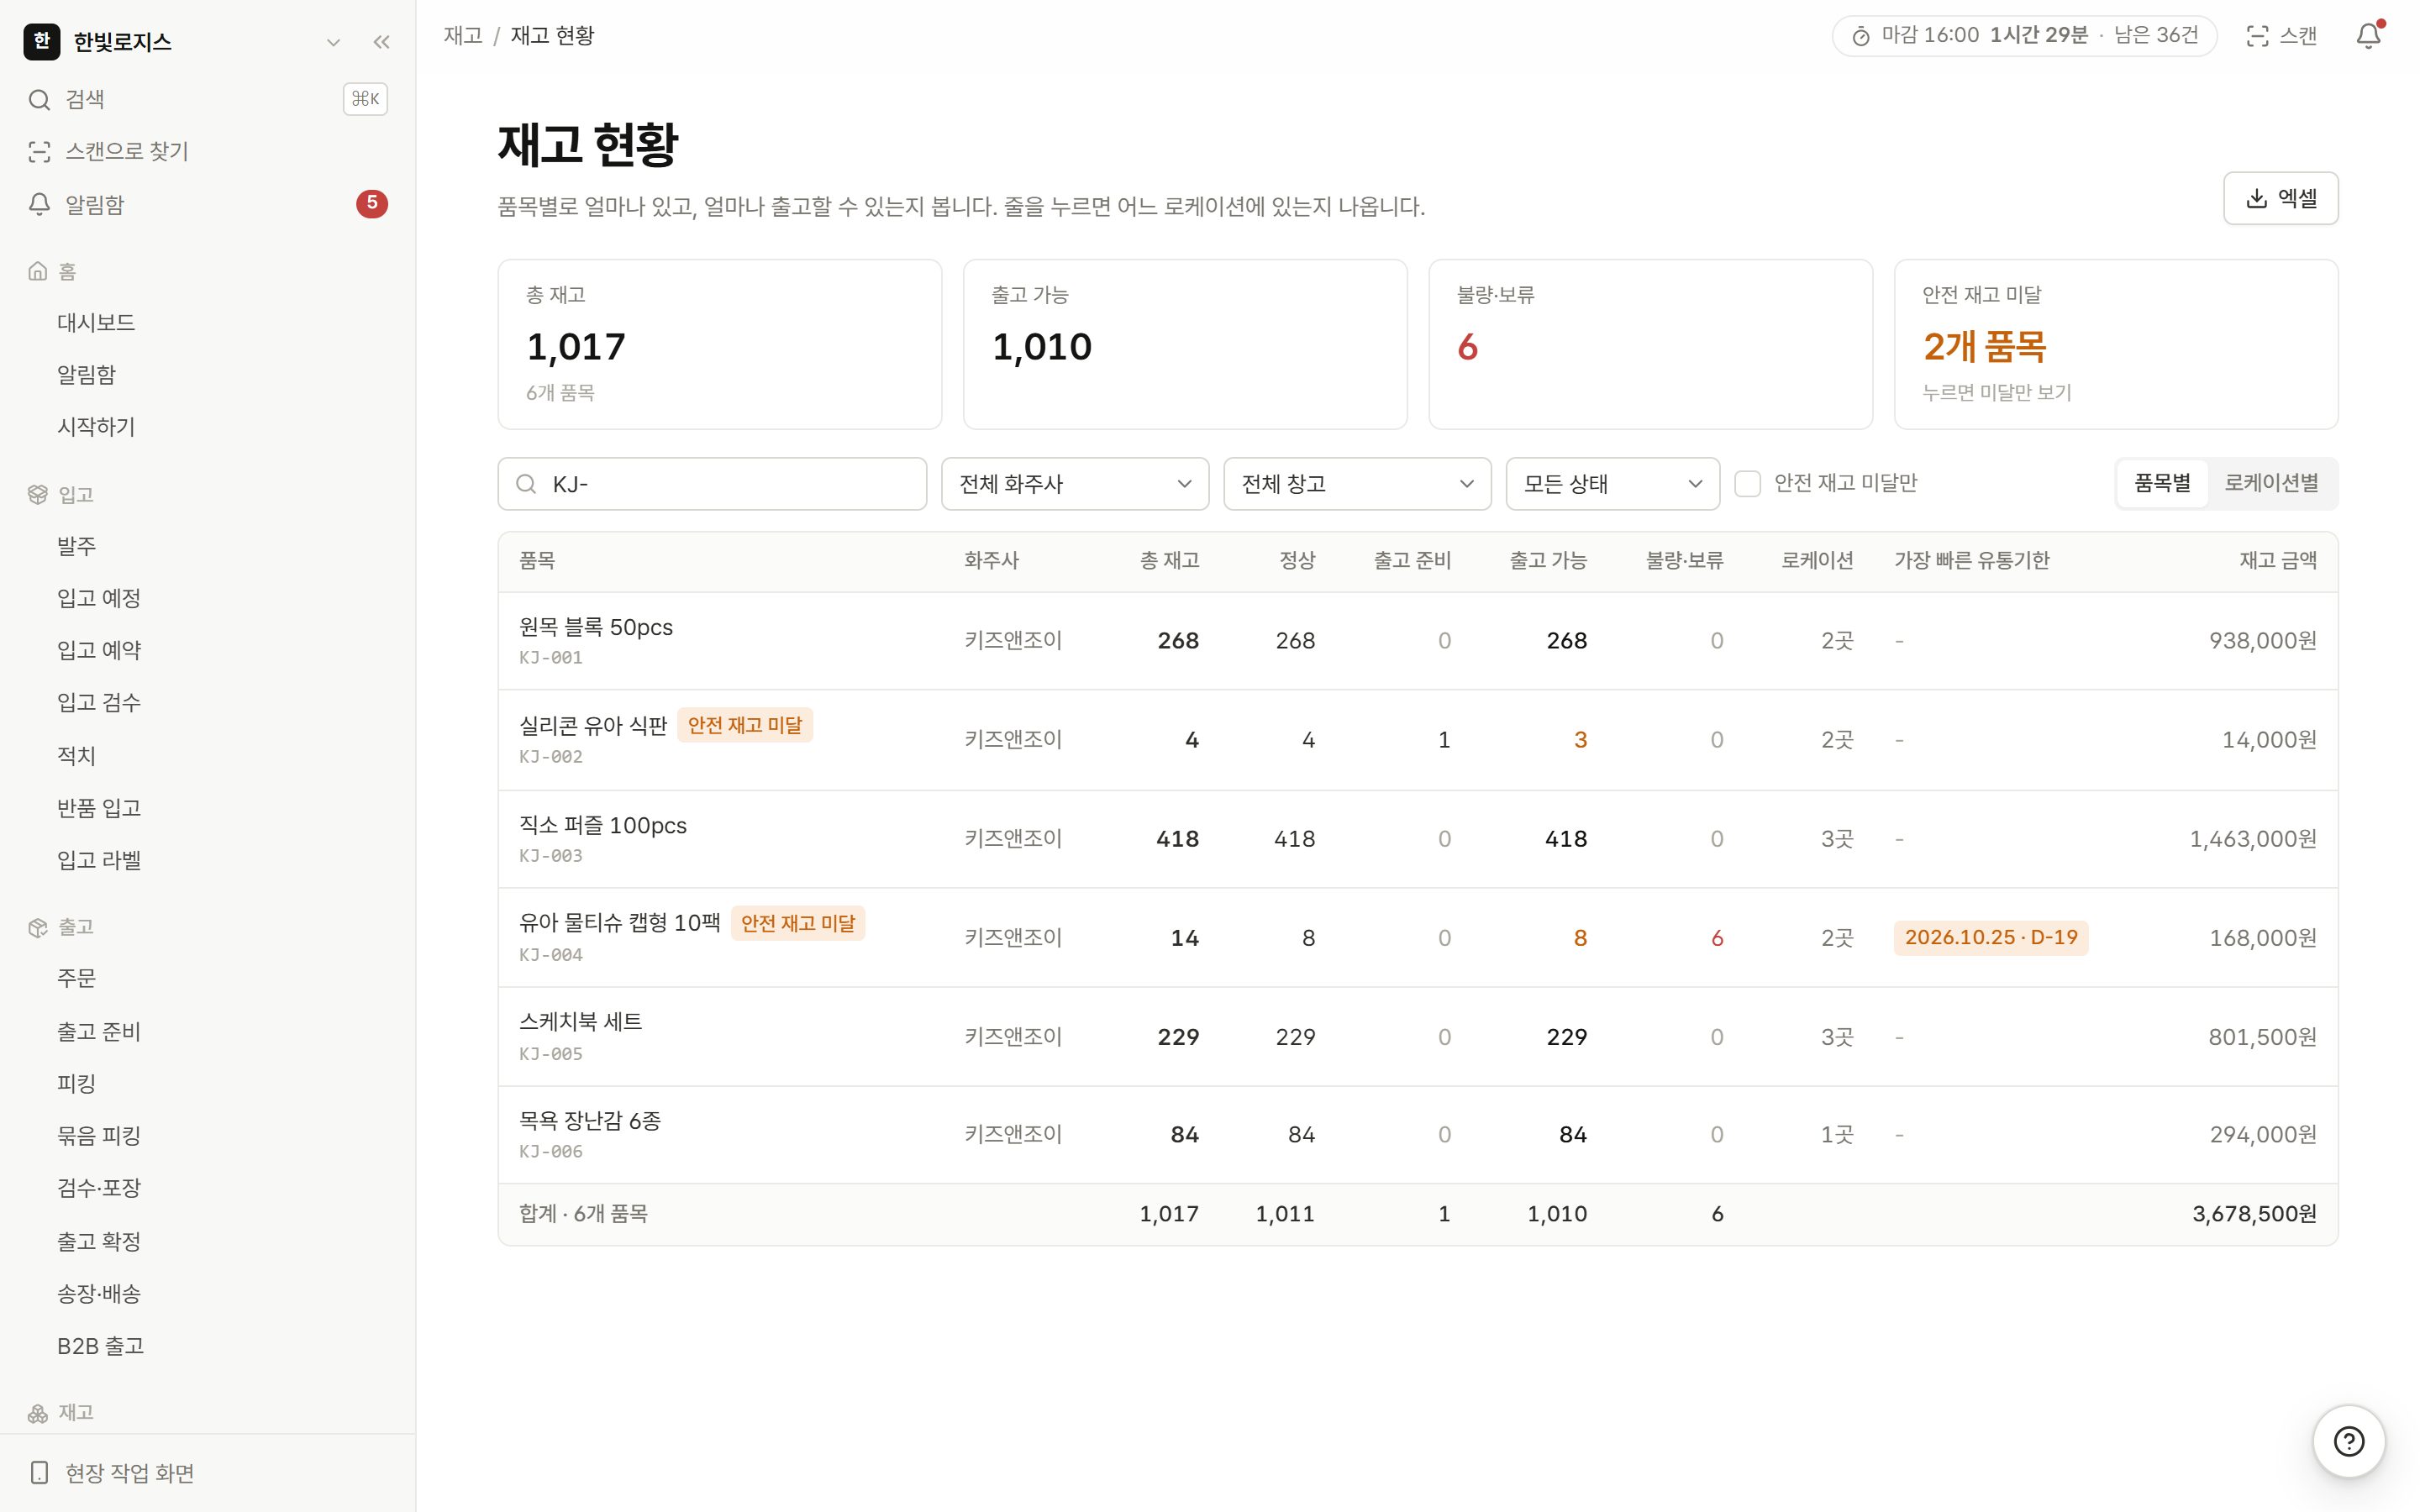Click the 재고 cubes icon section header
Viewport: 2420px width, 1512px height.
coord(38,1412)
